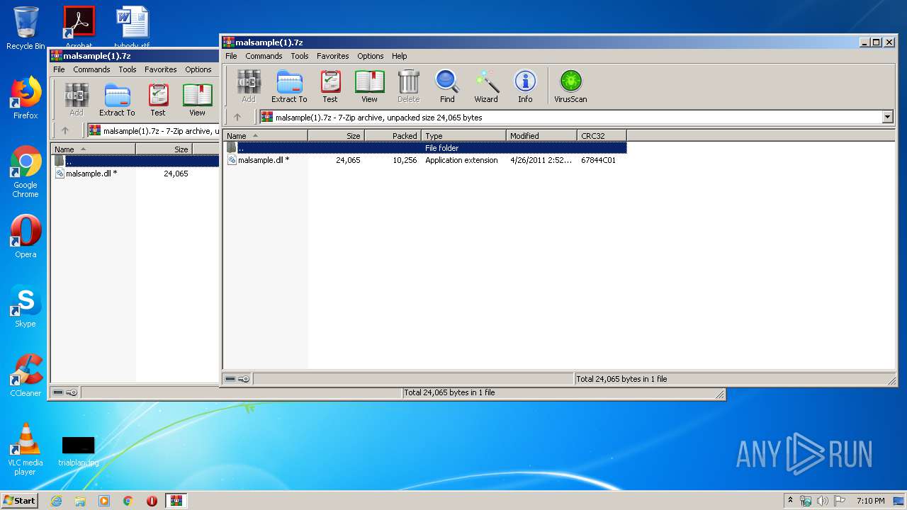Open Commands menu in background window
Screen dimensions: 907x510
(91, 69)
